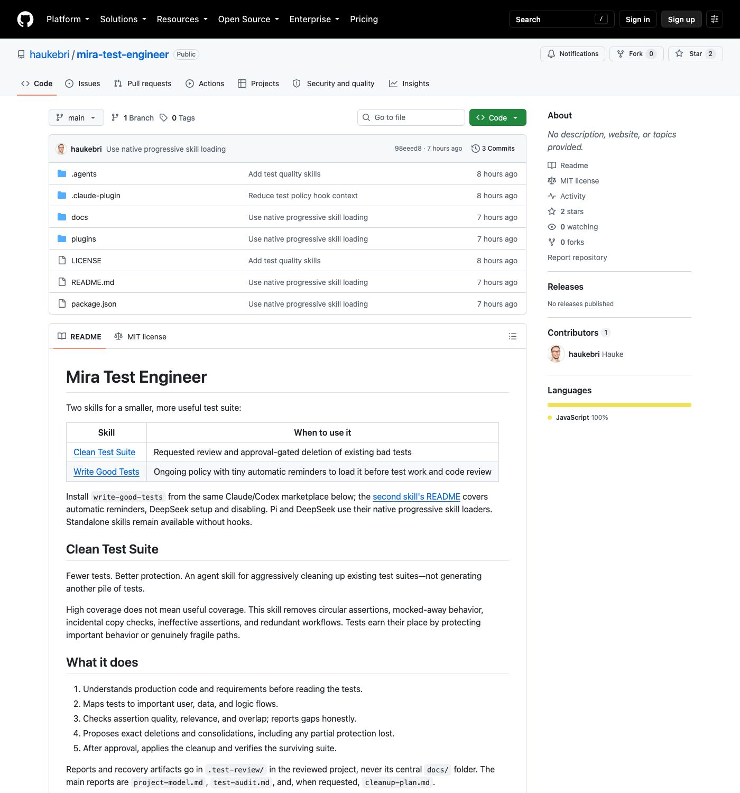The image size is (740, 793).
Task: Open the .claude-plugin folder icon
Action: pos(62,196)
